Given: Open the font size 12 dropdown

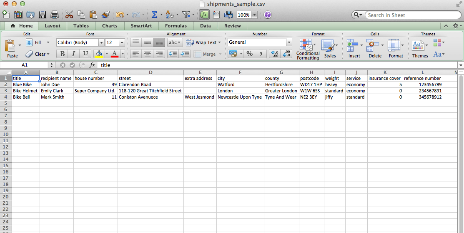Looking at the screenshot, I should click(122, 42).
